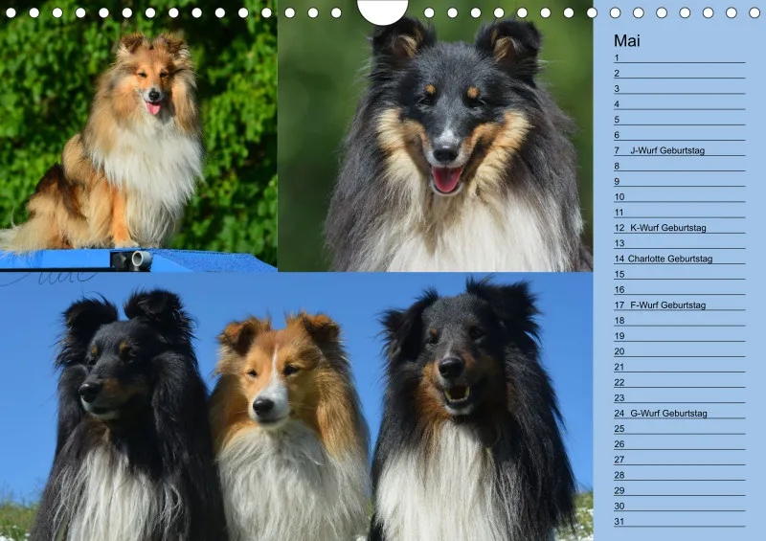
Task: Select the entry "J-Wurf Geburtstag" on day 7
Action: 667,150
